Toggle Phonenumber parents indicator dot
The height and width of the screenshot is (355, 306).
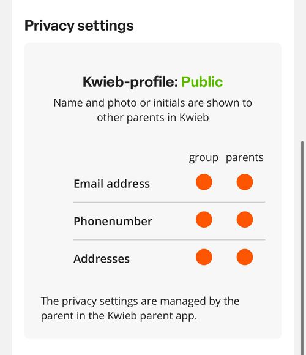point(245,220)
